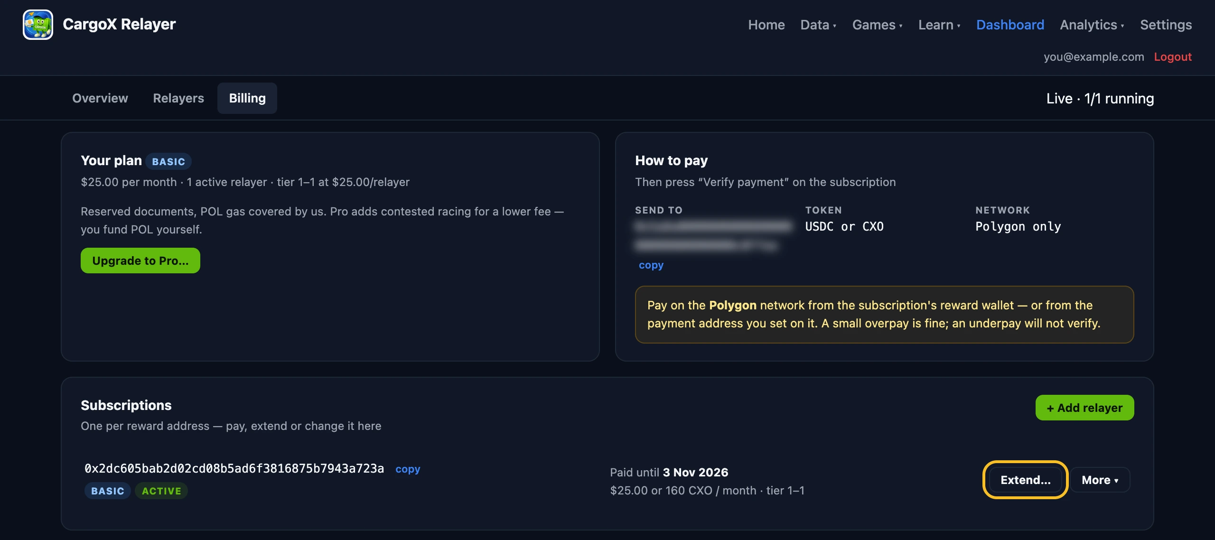The image size is (1215, 540).
Task: Click the Upgrade to Pro button
Action: click(140, 261)
